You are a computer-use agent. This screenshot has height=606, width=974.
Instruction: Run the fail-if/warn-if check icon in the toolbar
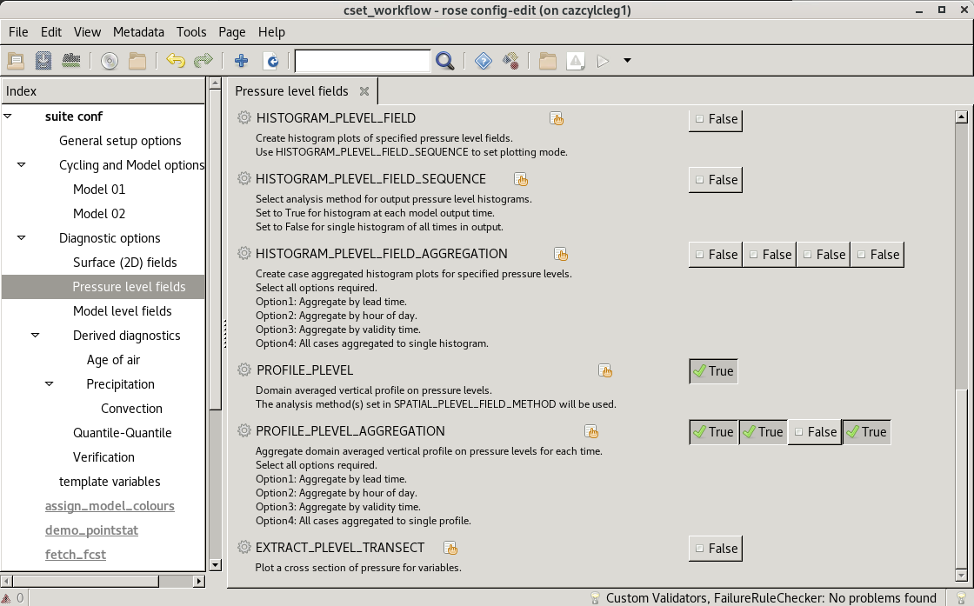pyautogui.click(x=70, y=61)
